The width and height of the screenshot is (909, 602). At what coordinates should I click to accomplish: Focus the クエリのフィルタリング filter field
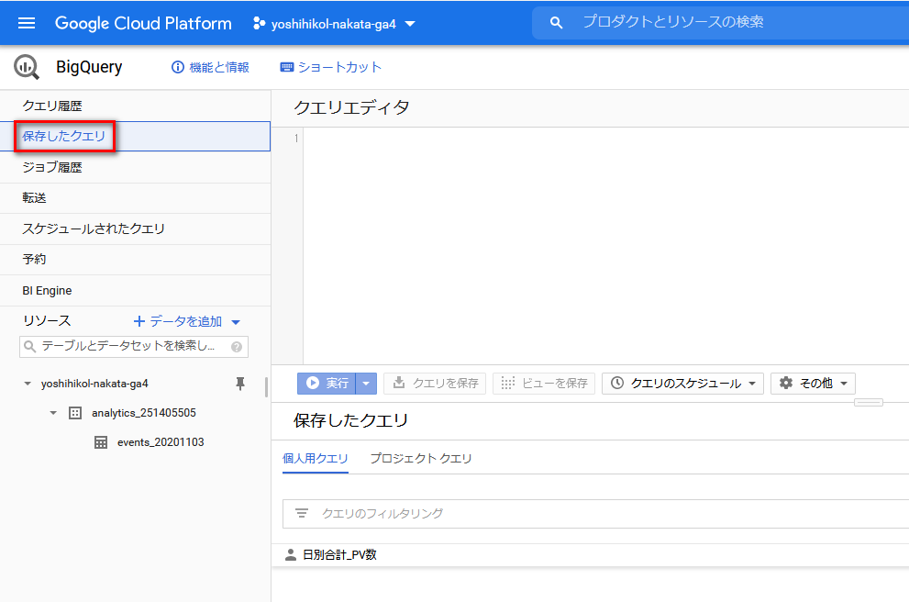[x=596, y=514]
